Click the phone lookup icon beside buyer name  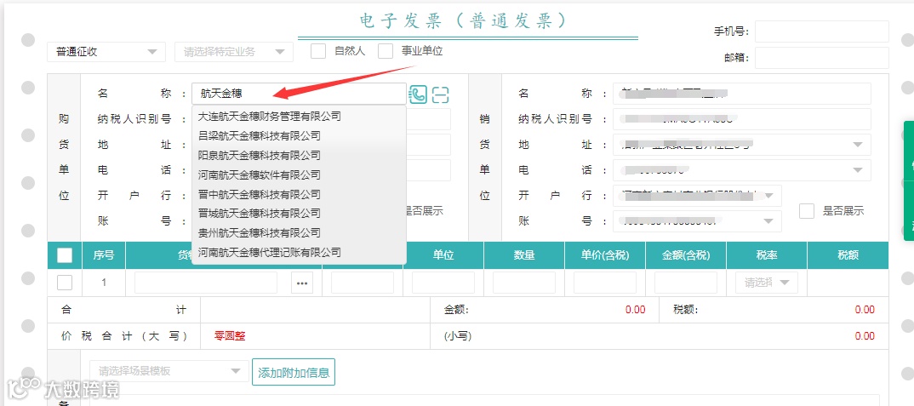coord(418,94)
